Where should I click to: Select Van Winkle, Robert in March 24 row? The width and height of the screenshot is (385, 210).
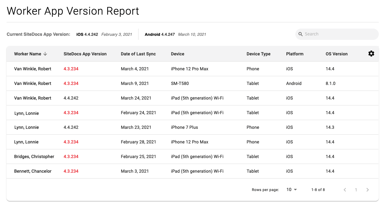tap(33, 98)
